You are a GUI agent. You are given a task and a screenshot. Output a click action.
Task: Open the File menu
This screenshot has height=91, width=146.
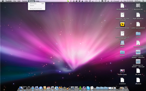tap(15, 1)
